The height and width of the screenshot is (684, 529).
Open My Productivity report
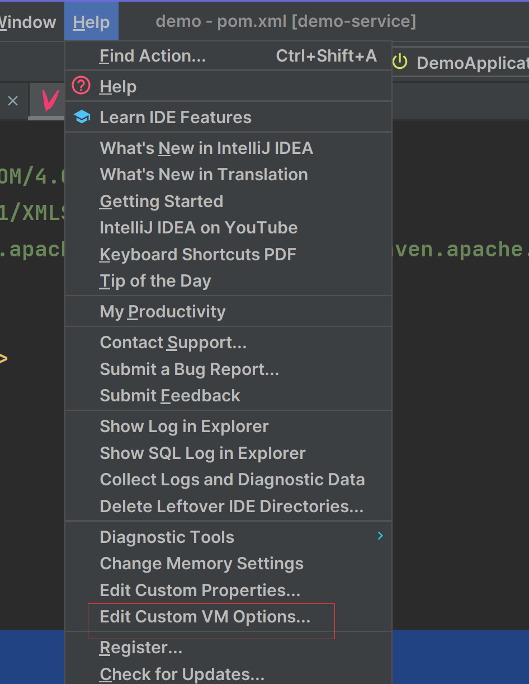pos(162,312)
